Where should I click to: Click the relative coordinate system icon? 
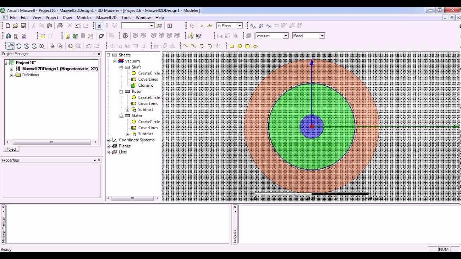point(253,26)
